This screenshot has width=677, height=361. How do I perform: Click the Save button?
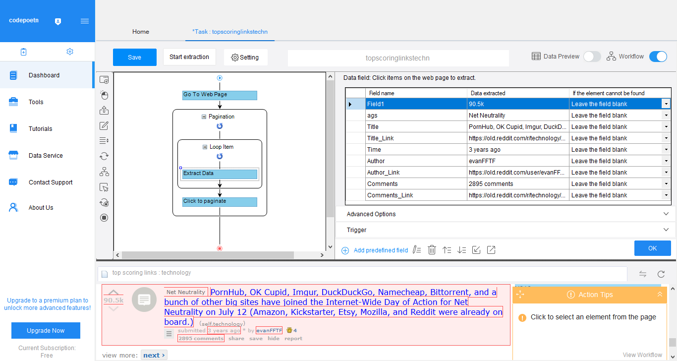tap(135, 57)
